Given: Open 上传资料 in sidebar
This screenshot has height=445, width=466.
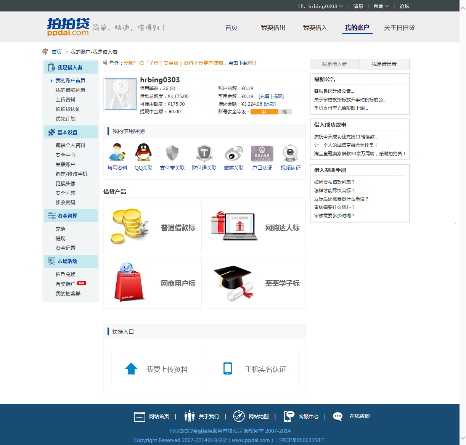Looking at the screenshot, I should click(x=66, y=100).
